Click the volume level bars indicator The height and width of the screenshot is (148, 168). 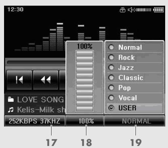click(144, 10)
